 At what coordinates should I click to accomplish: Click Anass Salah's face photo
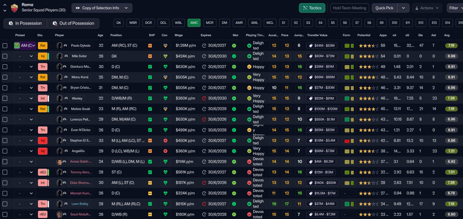point(59,162)
